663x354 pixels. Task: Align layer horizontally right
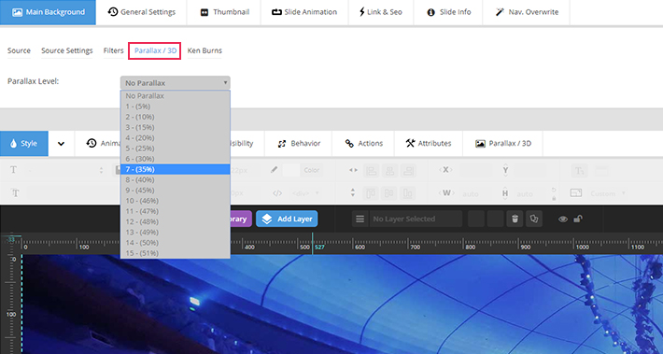click(x=408, y=170)
